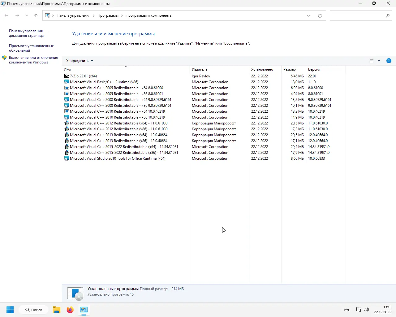Open the volume control in system tray
The image size is (396, 317).
click(366, 310)
